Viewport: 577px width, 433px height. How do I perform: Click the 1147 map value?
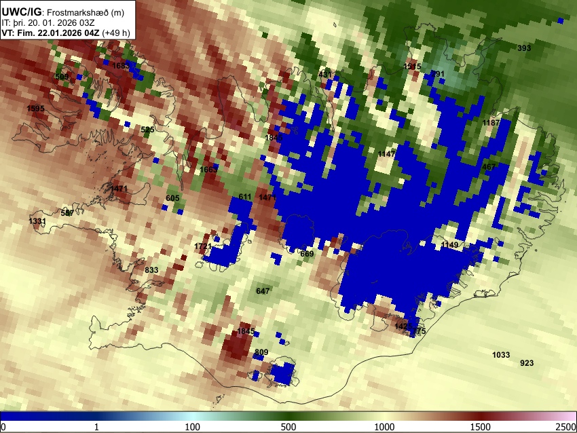[x=386, y=154]
